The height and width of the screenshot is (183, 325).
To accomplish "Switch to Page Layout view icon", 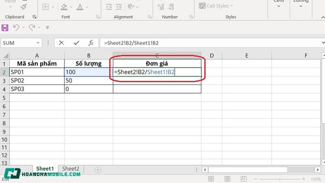I will point(227,179).
